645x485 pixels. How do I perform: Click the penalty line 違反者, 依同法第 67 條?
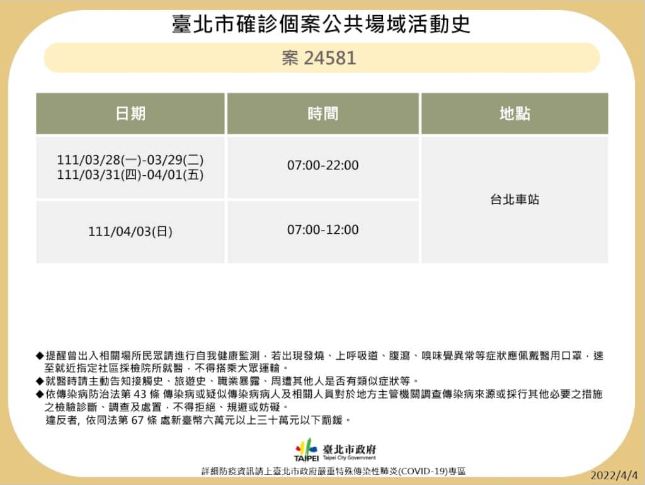[x=198, y=420]
